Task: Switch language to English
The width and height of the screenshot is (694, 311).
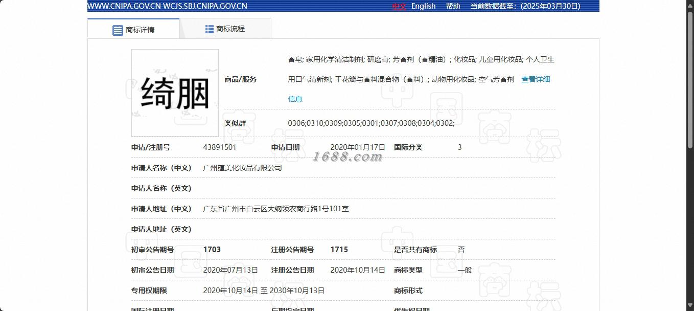Action: click(424, 6)
